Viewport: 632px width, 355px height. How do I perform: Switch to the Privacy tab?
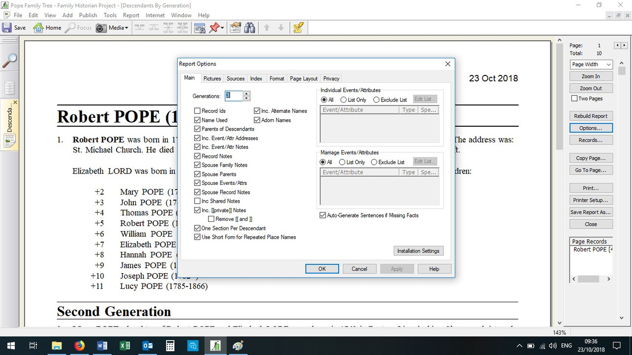click(x=331, y=78)
